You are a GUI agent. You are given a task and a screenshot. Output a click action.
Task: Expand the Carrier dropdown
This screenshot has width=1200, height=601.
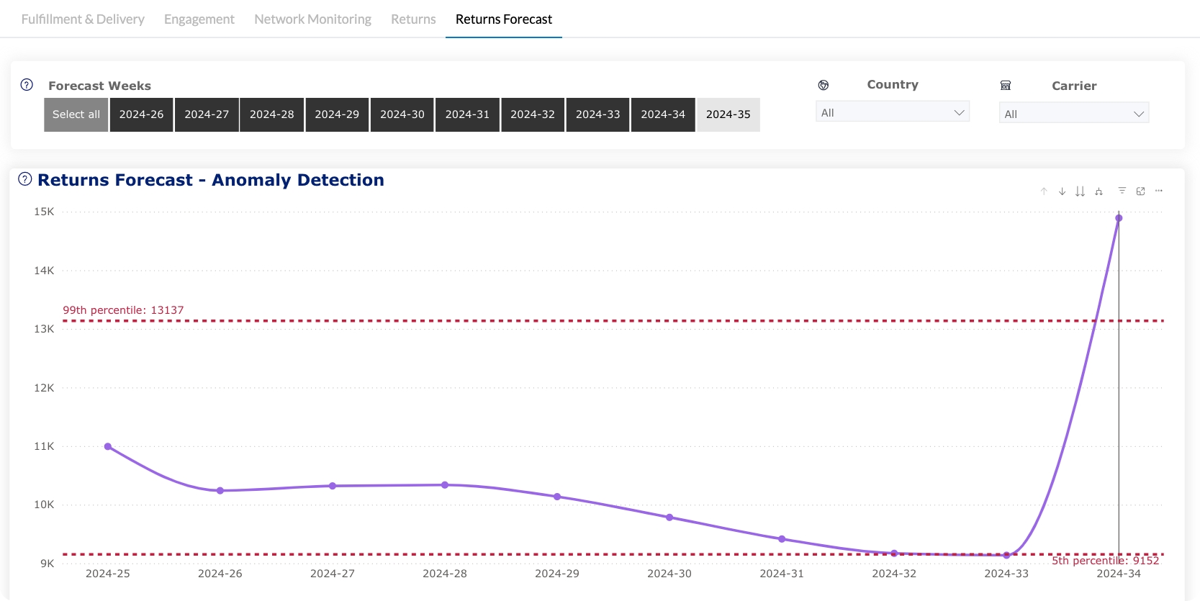click(1073, 114)
